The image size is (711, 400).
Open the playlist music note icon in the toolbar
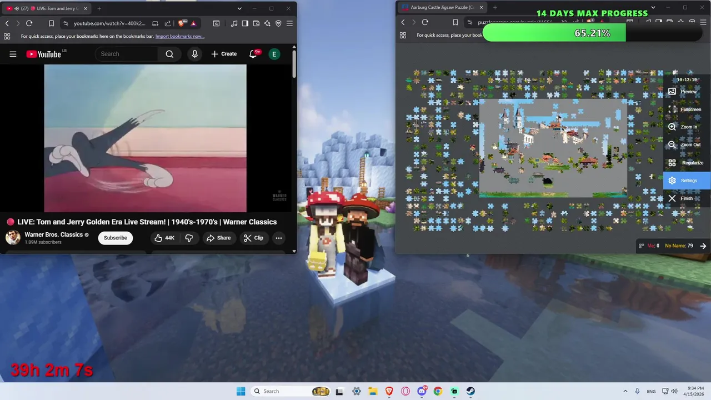[234, 23]
